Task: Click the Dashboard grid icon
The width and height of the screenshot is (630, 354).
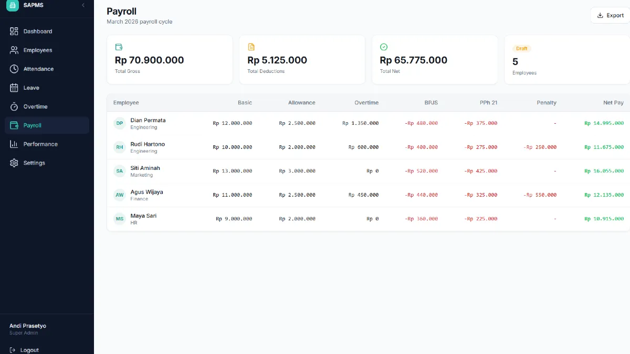Action: (x=14, y=31)
